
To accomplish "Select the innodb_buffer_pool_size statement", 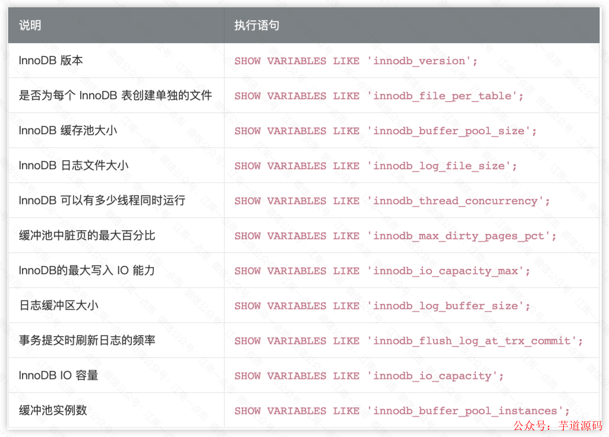I will 386,131.
